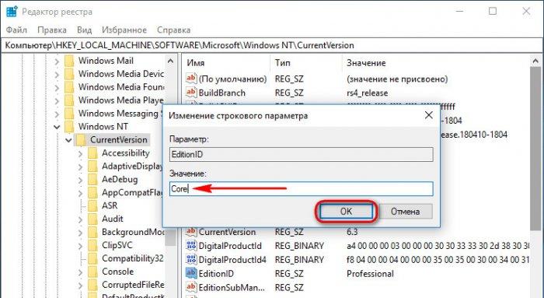Confirm the dialog with OK
544x298 pixels.
tap(346, 211)
